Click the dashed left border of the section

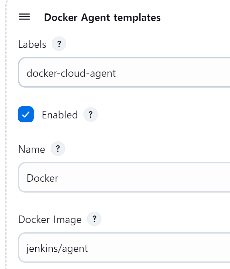[6, 134]
